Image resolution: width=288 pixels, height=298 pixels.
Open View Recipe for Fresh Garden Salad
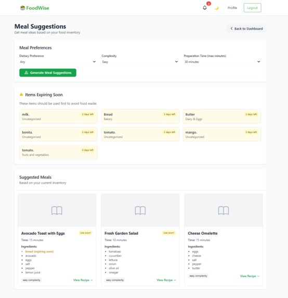pos(166,280)
